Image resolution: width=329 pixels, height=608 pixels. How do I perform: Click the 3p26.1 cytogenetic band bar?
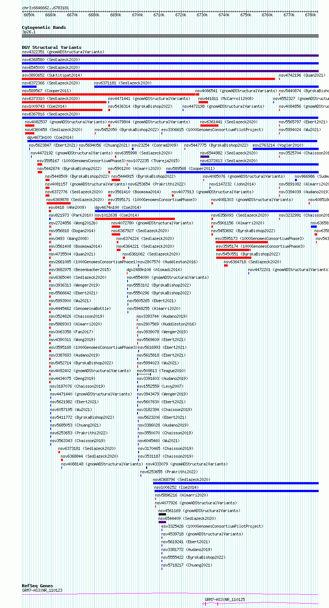[x=170, y=36]
